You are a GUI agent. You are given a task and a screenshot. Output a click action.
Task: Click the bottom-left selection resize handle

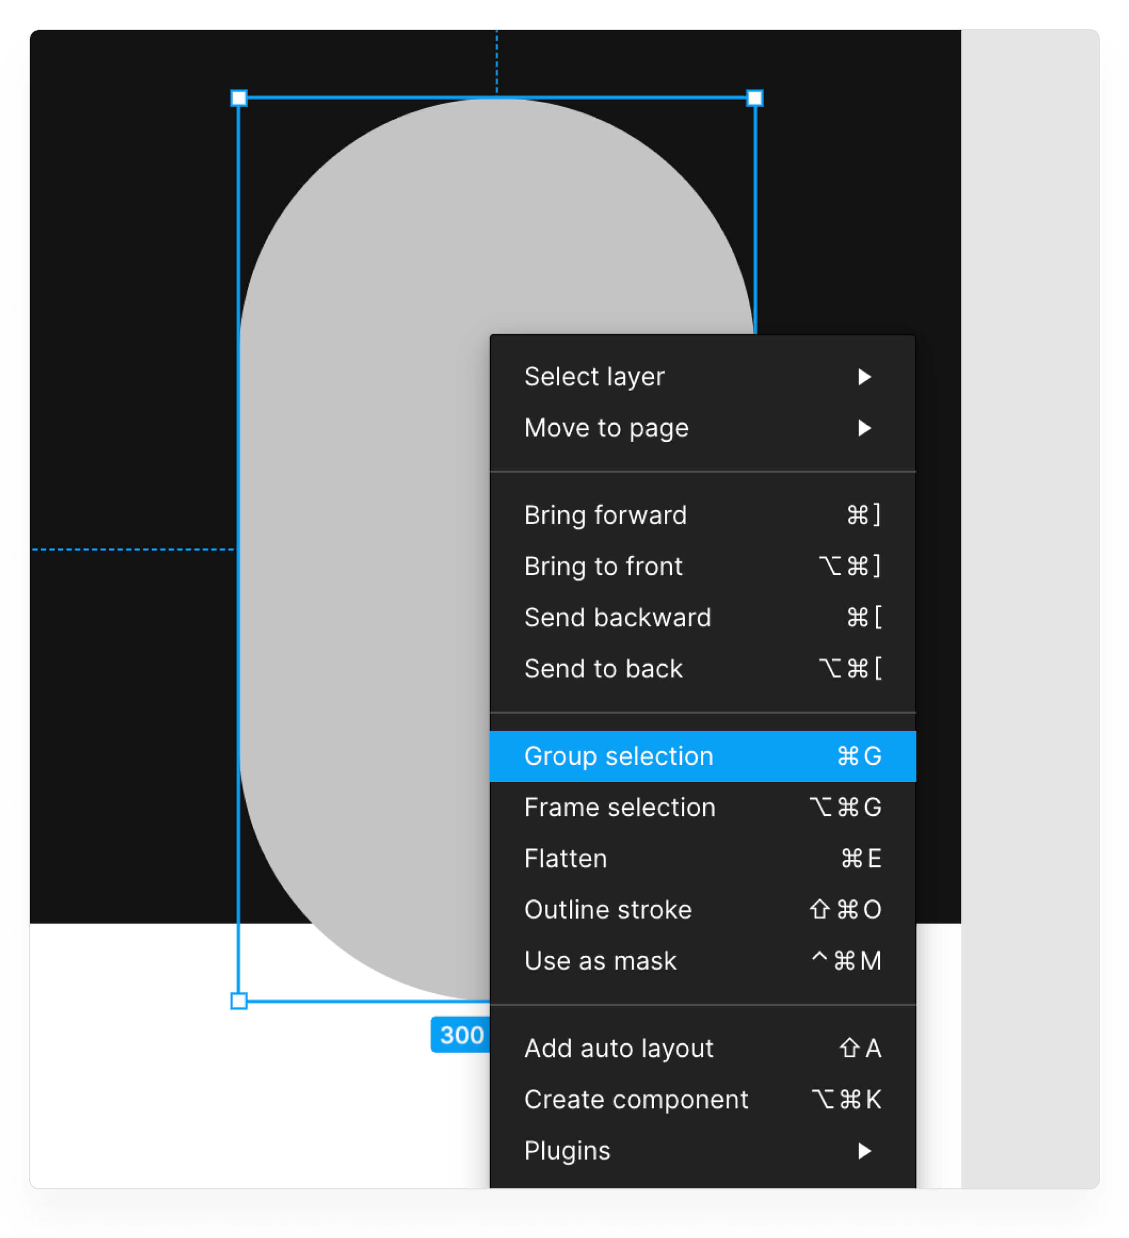coord(238,1001)
